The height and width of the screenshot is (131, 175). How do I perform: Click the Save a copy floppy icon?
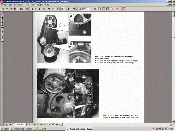coord(7,9)
